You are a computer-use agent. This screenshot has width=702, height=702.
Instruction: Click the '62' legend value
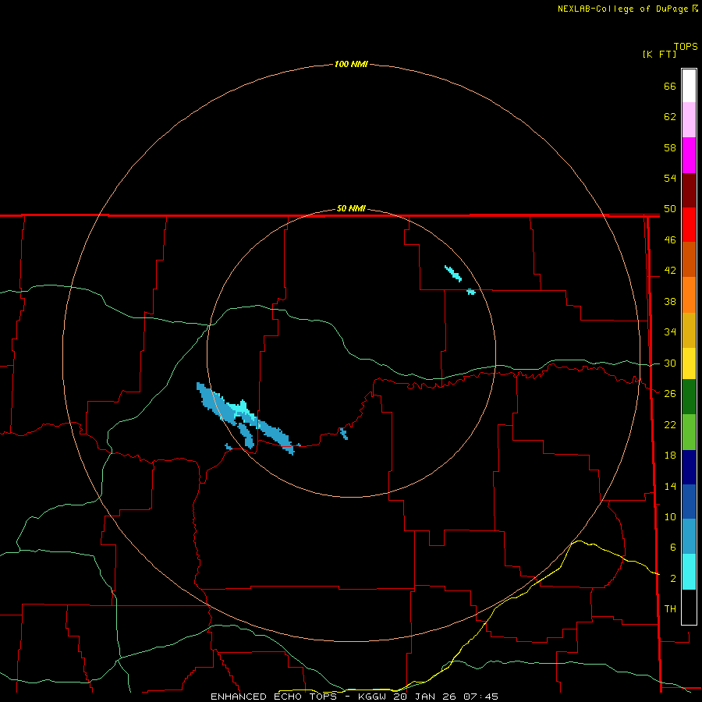pyautogui.click(x=670, y=117)
